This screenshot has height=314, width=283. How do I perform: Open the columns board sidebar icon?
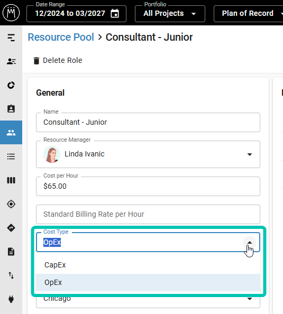tap(11, 180)
